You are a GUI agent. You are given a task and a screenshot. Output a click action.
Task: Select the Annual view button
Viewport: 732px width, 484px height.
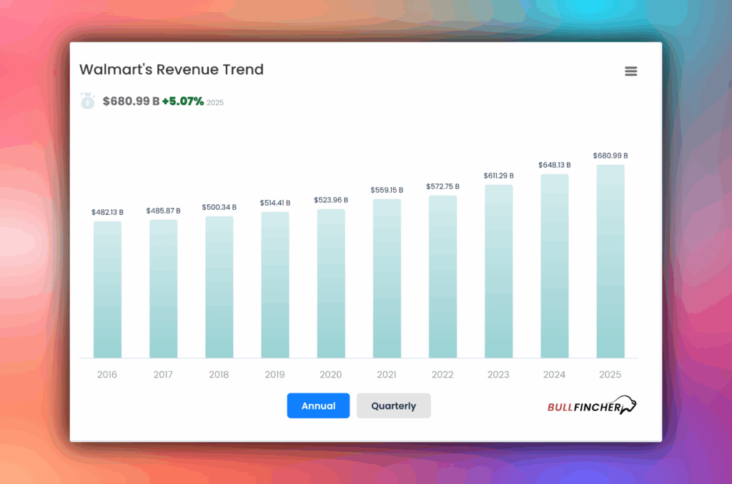point(318,405)
